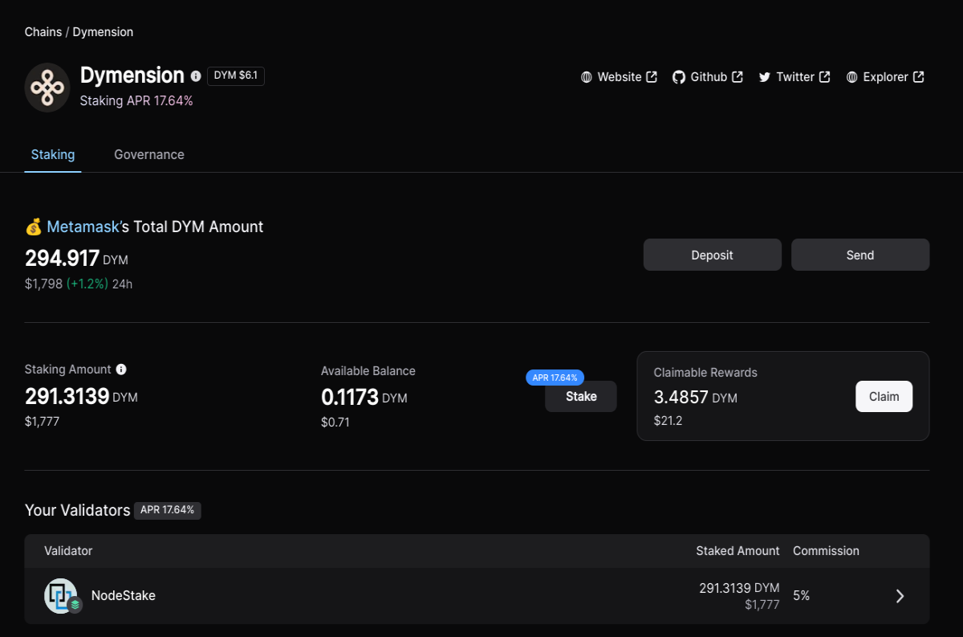The image size is (963, 637).
Task: Click the DYM $6.1 price badge
Action: click(x=236, y=76)
